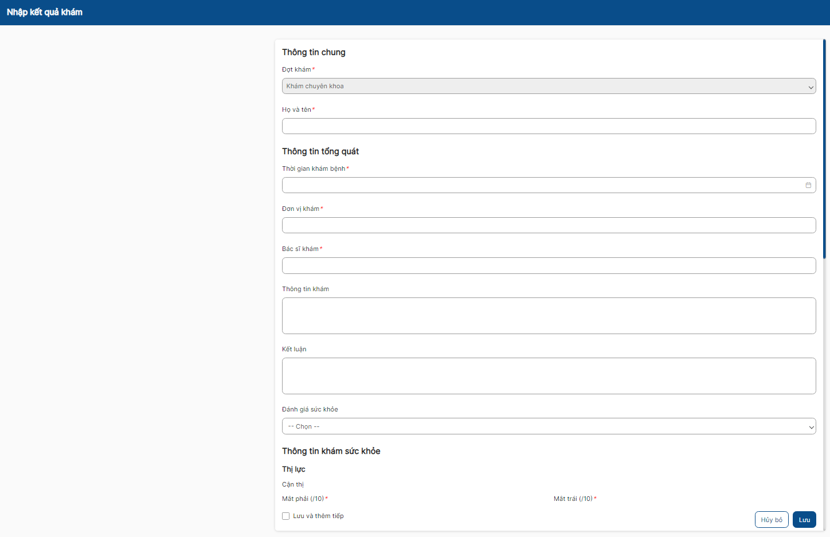This screenshot has width=830, height=537.
Task: Expand the Đợt khám dropdown arrow
Action: (811, 87)
